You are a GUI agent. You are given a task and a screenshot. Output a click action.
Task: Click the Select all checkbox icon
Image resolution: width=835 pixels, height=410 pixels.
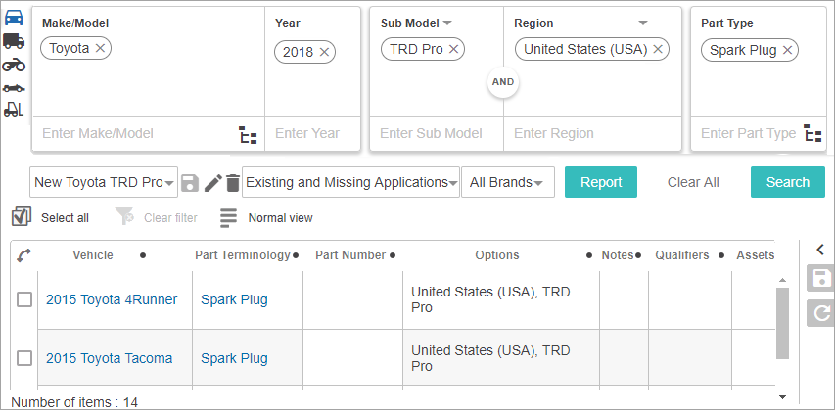tap(22, 216)
